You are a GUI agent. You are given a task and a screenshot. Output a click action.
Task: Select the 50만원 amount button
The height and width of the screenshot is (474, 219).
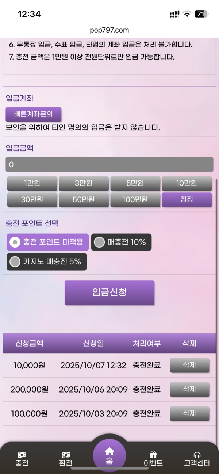(84, 200)
